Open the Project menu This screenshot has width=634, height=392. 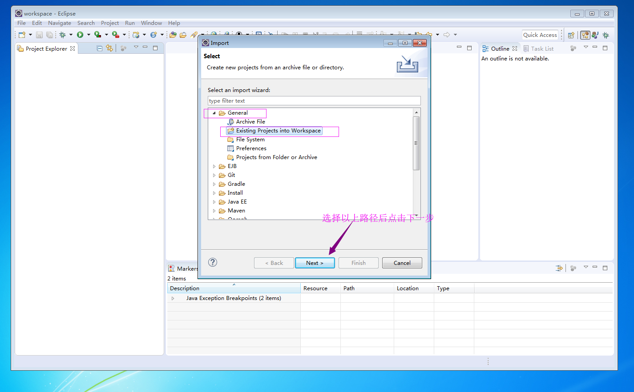tap(110, 23)
